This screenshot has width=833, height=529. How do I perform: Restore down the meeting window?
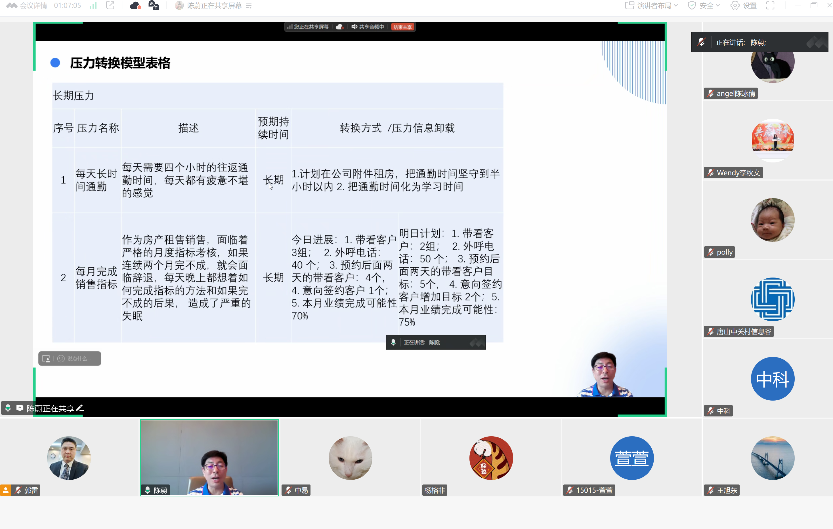point(814,6)
